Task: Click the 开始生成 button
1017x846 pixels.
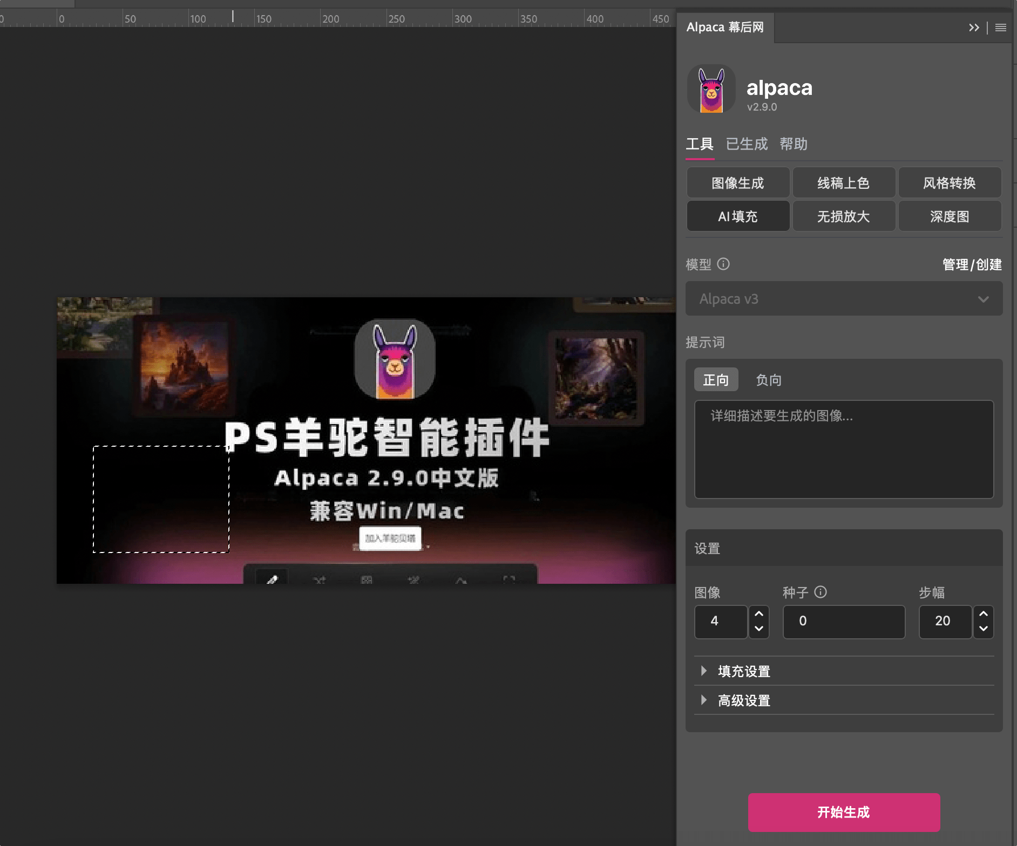Action: pyautogui.click(x=844, y=812)
